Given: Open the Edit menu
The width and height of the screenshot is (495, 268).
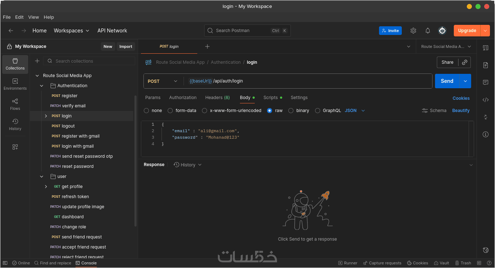Looking at the screenshot, I should [20, 17].
